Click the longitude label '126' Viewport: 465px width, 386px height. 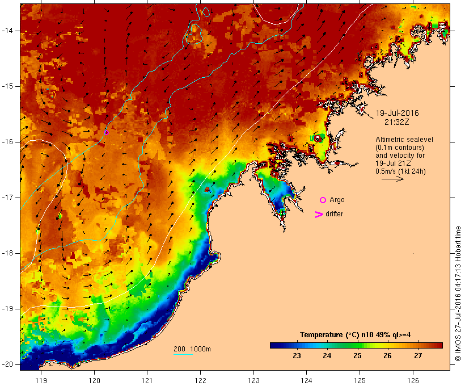[413, 380]
